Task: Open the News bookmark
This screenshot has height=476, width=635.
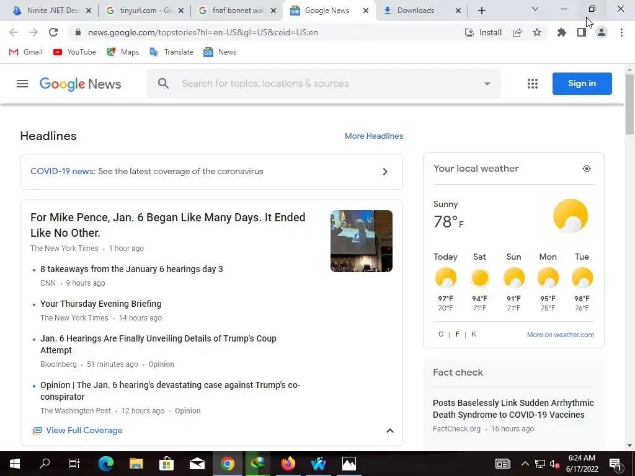Action: [x=220, y=52]
